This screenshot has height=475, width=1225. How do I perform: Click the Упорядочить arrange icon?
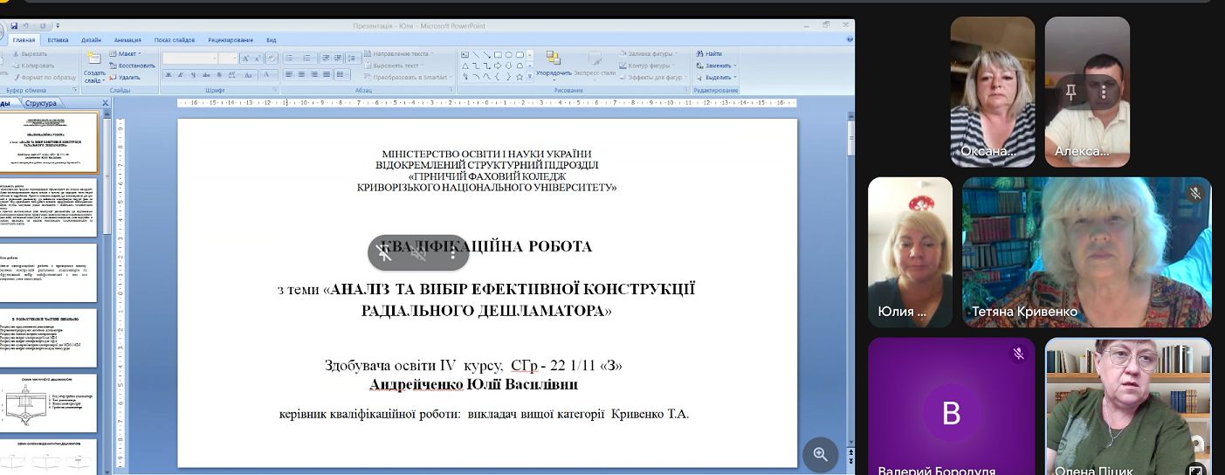click(553, 59)
